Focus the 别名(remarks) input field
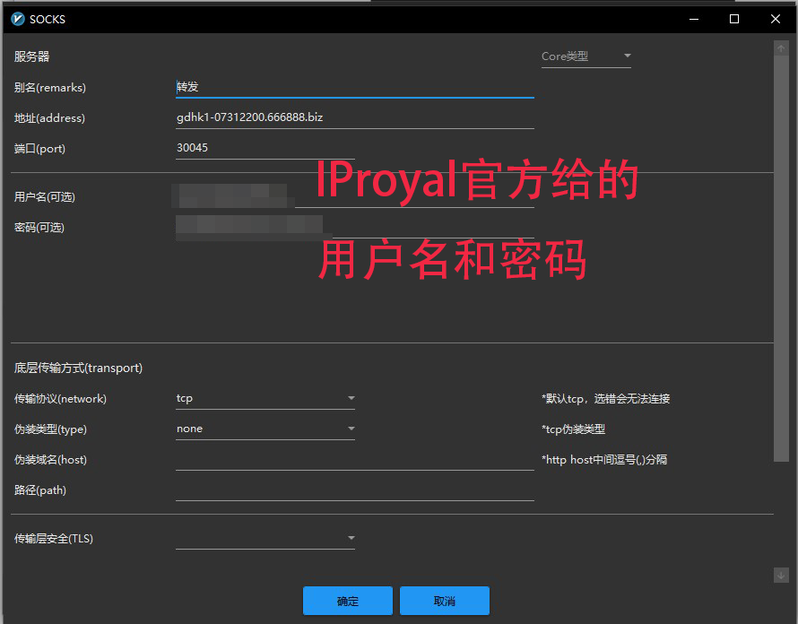Viewport: 798px width, 624px height. click(355, 87)
